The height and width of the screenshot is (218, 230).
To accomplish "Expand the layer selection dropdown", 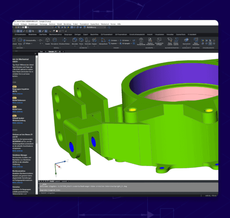I will (x=40, y=27).
